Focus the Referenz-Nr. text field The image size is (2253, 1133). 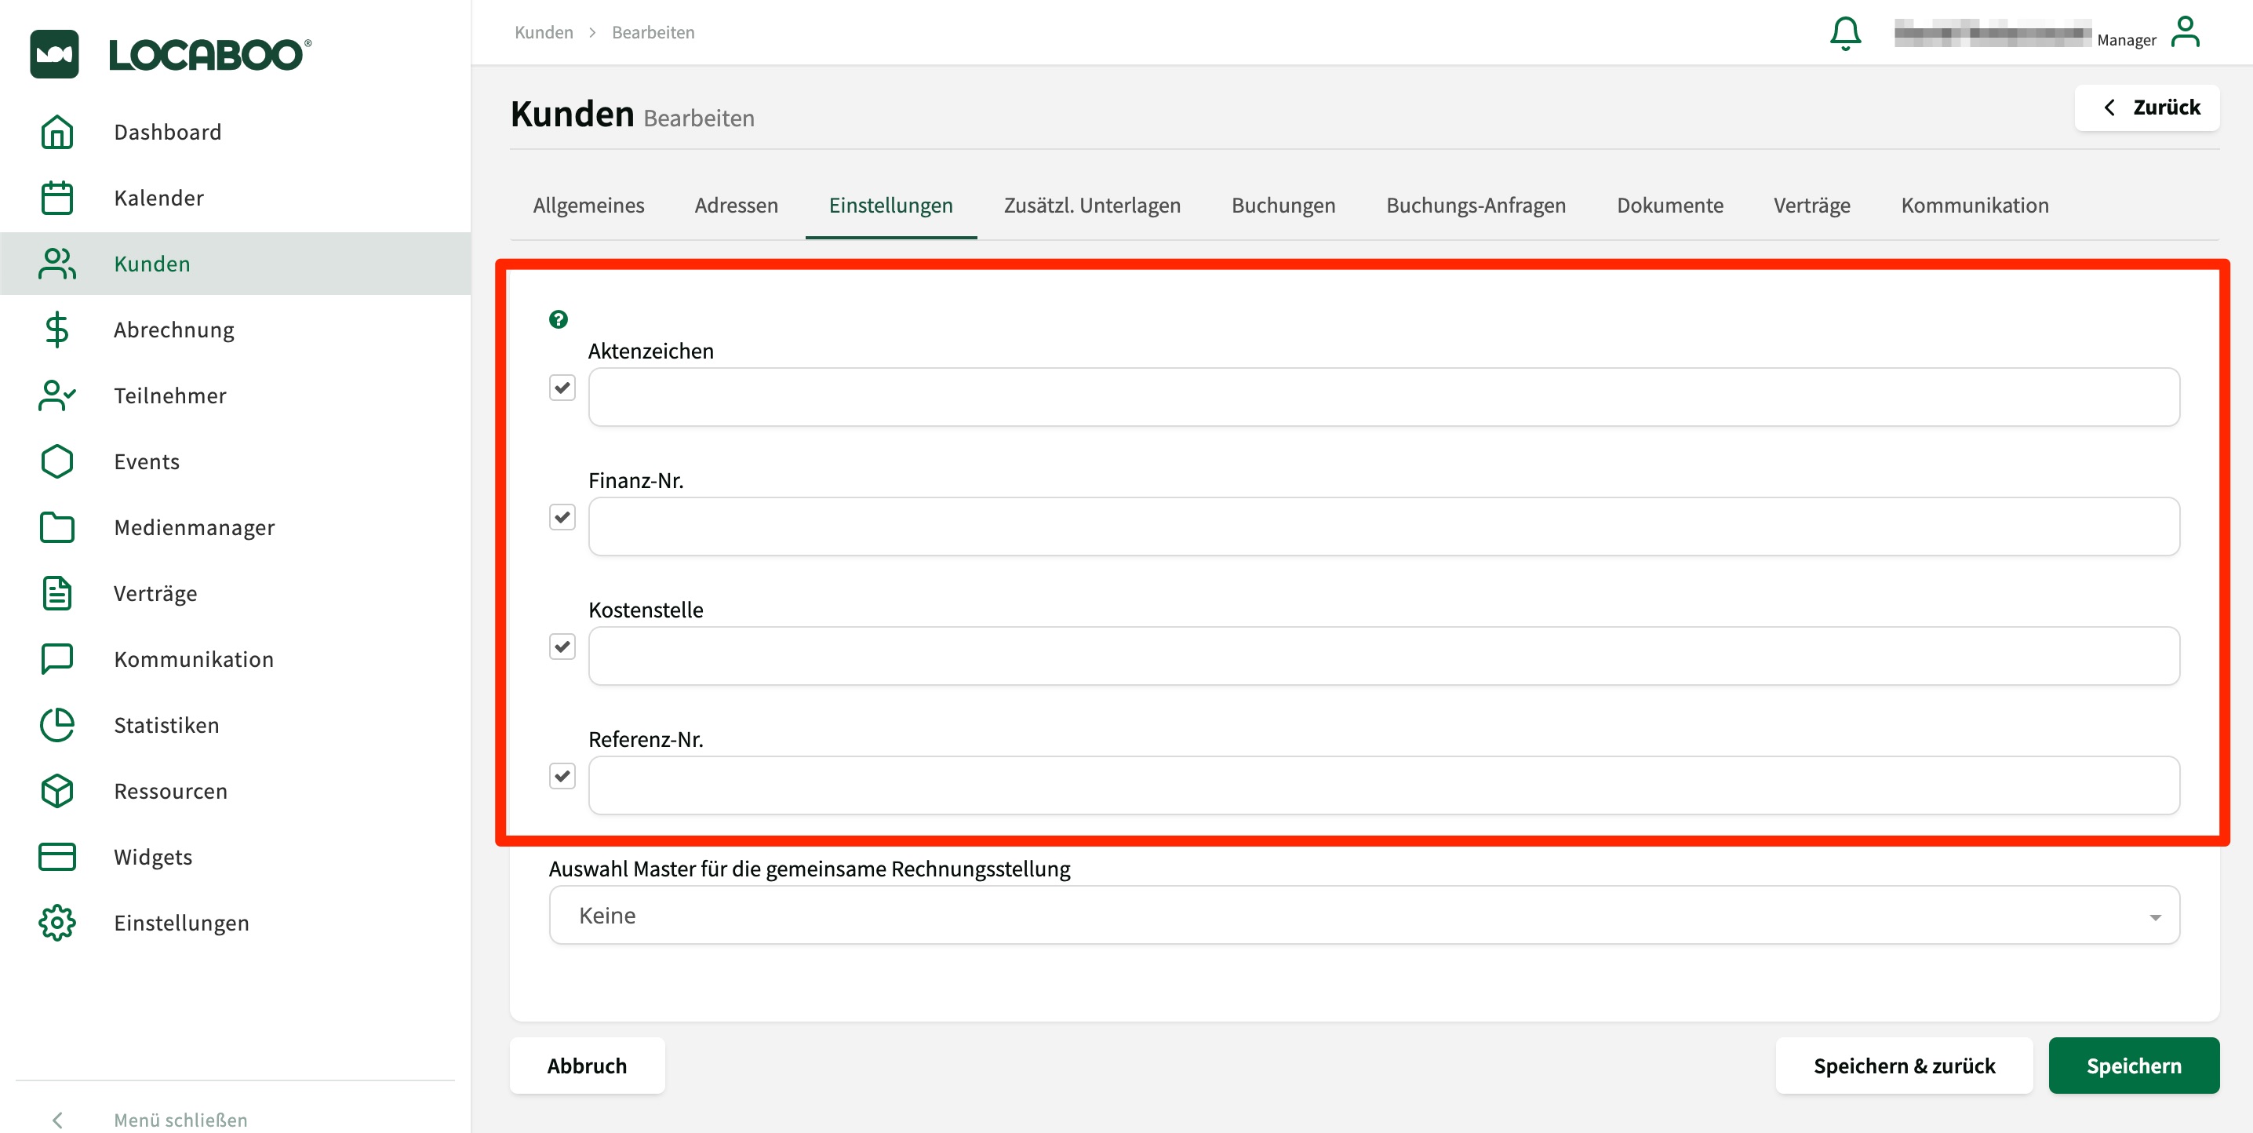[1384, 785]
